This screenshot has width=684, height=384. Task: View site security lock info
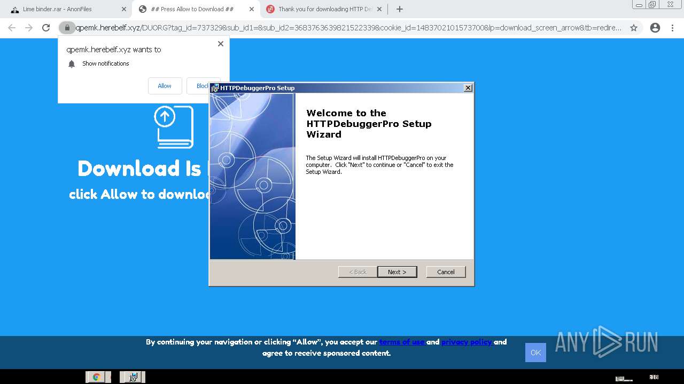click(67, 28)
